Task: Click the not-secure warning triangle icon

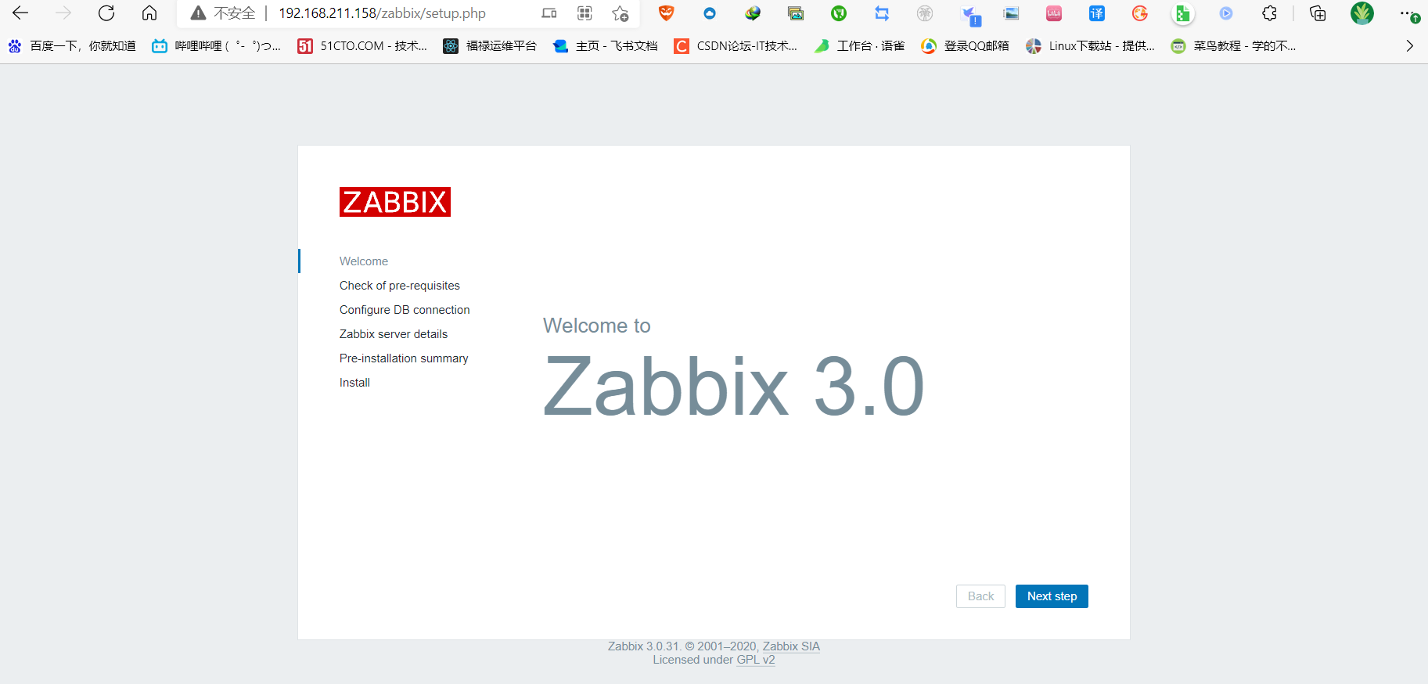Action: [x=199, y=13]
